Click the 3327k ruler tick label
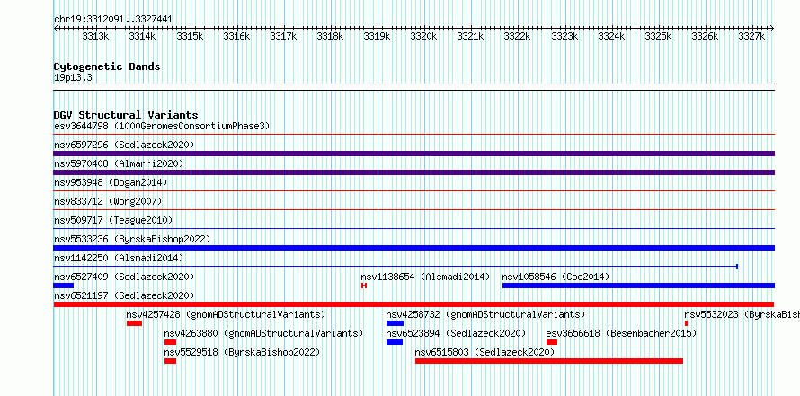Screen dimensions: 800x396 point(751,36)
